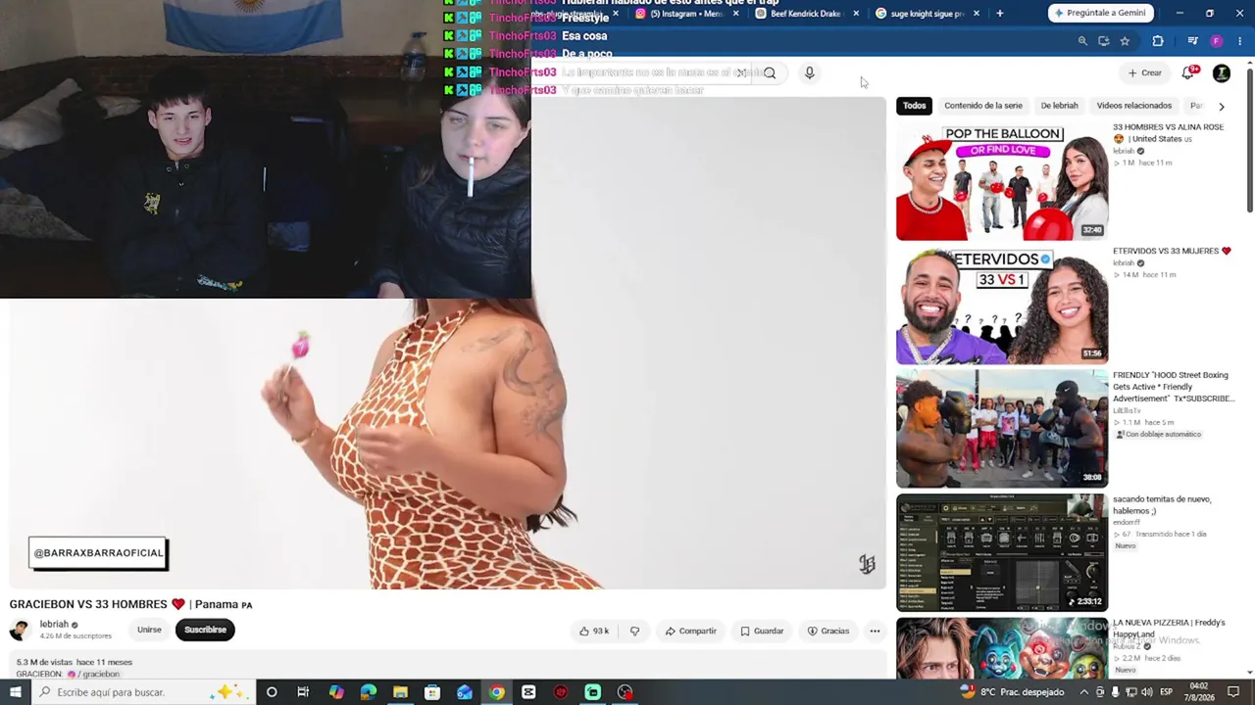Viewport: 1255px width, 705px height.
Task: Open 33 HOMBRES VS ALINA ROSE title
Action: tap(1168, 132)
